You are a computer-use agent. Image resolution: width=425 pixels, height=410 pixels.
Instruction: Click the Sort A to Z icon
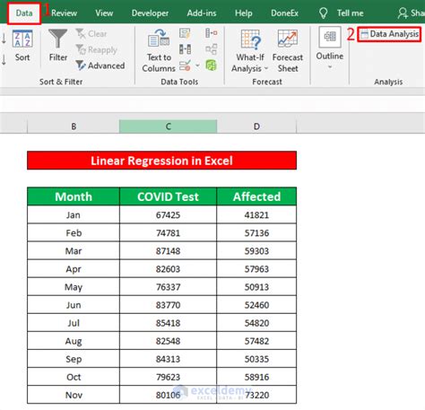[x=4, y=39]
